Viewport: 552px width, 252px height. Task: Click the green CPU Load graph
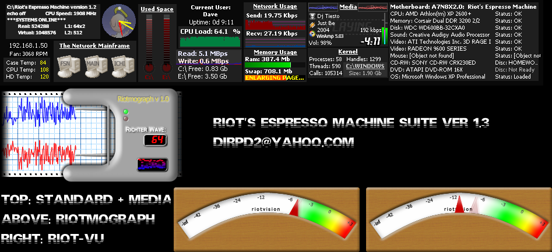[210, 41]
